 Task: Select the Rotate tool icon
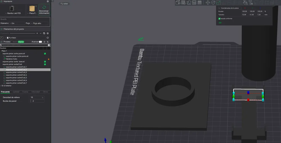pyautogui.click(x=213, y=3)
